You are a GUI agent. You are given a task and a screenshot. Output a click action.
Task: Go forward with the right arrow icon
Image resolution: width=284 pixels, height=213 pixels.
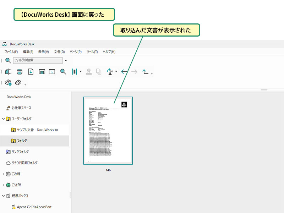[x=134, y=72]
